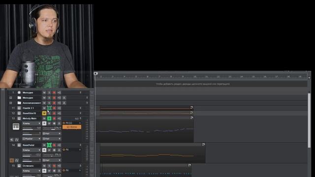Click the loop icon on the Melody Main clip
The width and height of the screenshot is (315, 177).
(x=191, y=118)
